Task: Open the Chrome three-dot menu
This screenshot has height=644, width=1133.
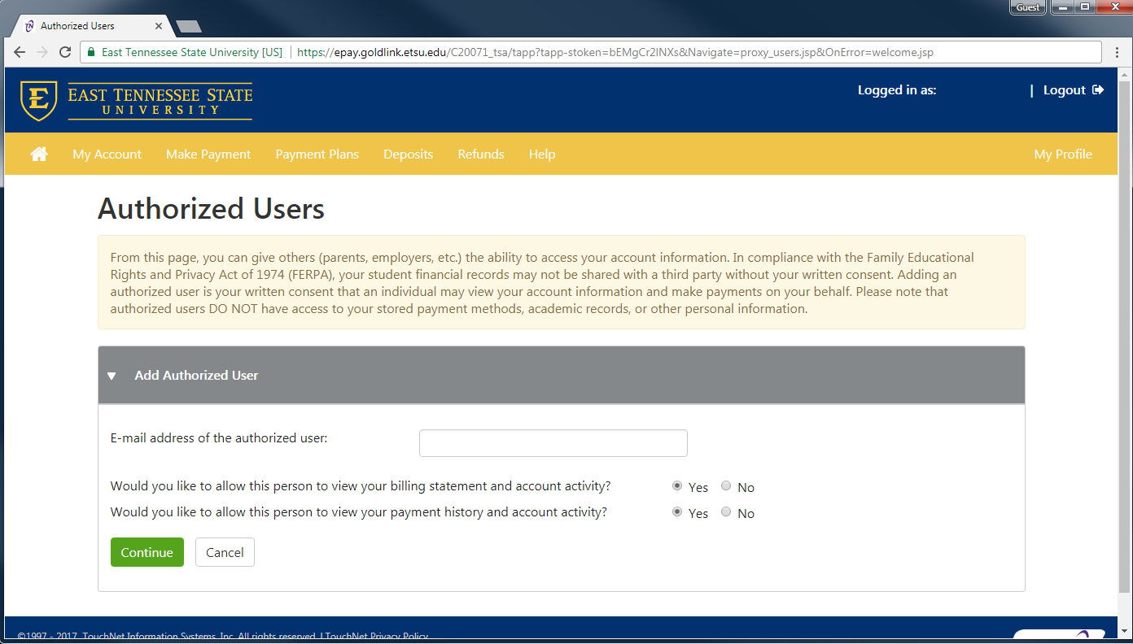Action: pyautogui.click(x=1117, y=52)
